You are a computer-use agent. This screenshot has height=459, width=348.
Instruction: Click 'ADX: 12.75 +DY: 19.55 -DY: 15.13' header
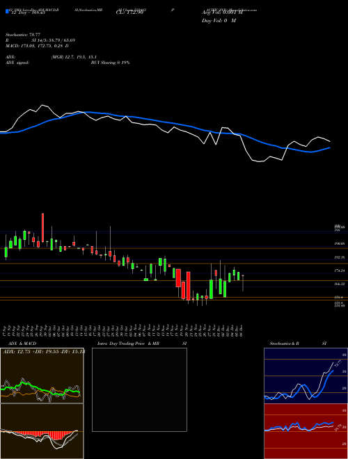click(43, 352)
